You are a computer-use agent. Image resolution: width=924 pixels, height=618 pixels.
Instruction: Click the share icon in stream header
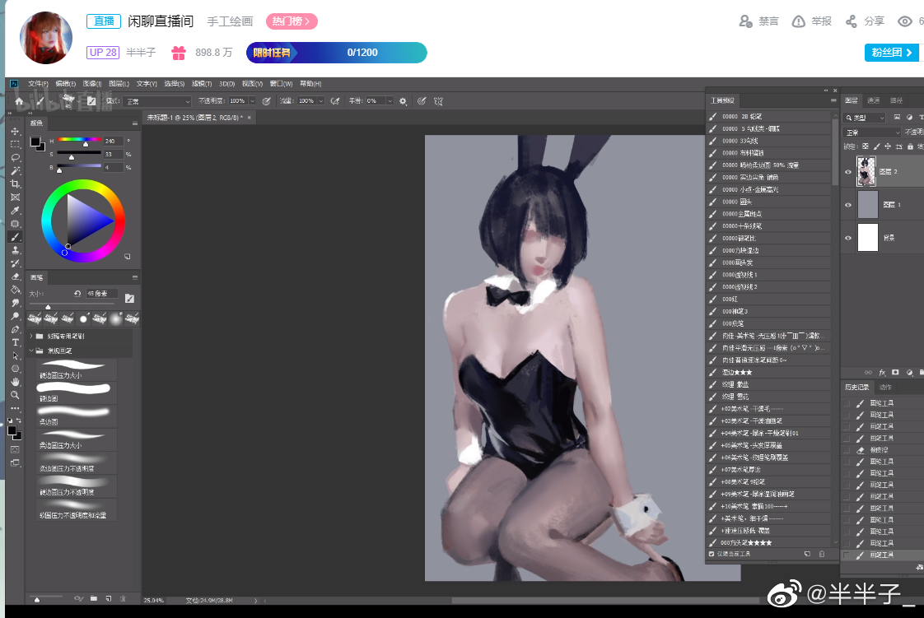852,21
